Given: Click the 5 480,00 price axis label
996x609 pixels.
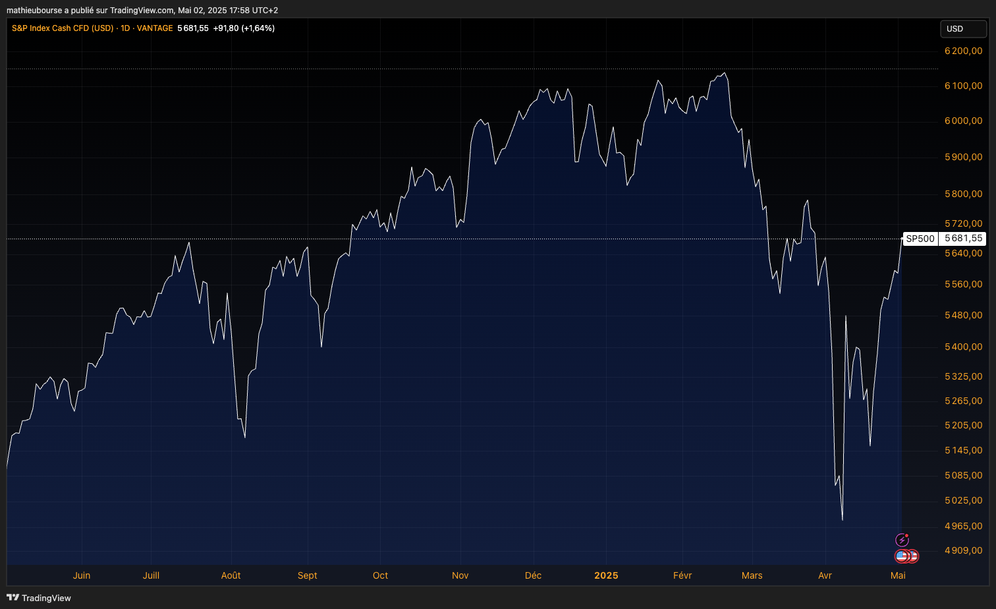Looking at the screenshot, I should click(x=963, y=315).
